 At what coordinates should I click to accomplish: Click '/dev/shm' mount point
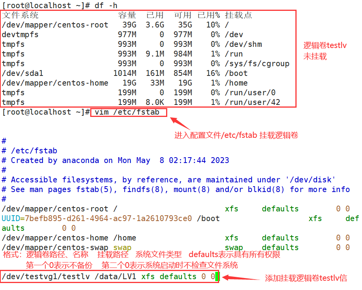[x=244, y=44]
